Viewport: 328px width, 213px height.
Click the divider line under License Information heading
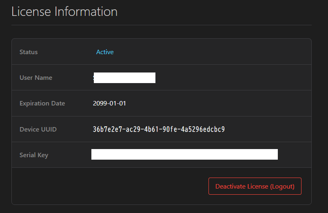[x=161, y=25]
